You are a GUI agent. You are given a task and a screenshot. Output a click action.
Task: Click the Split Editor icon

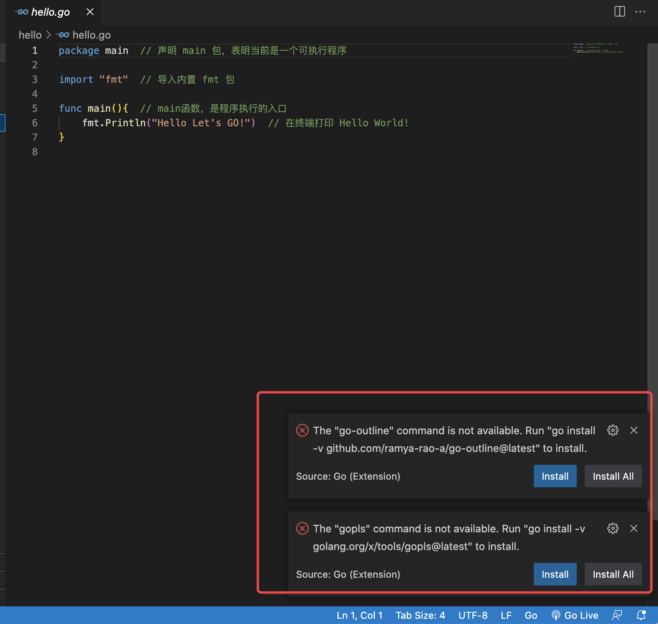pos(620,11)
